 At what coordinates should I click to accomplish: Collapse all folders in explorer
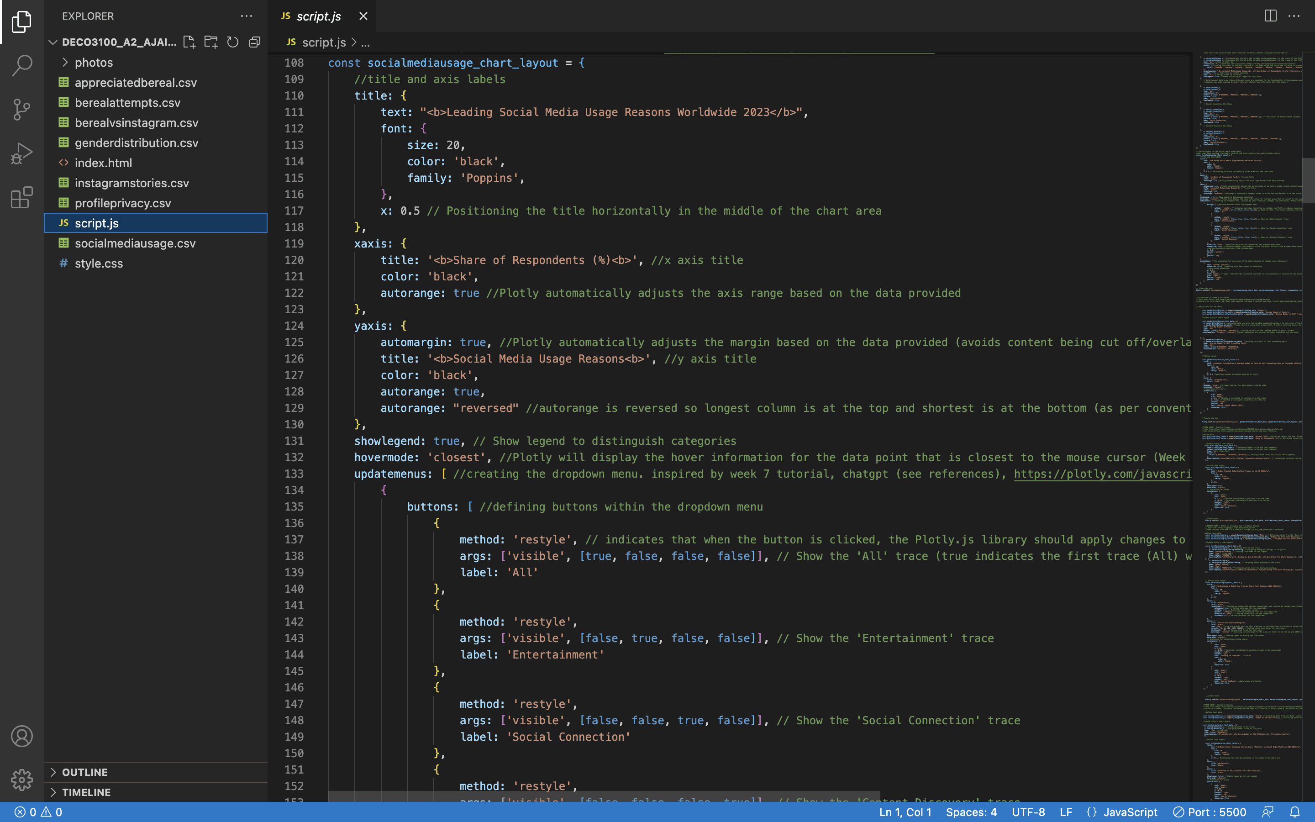coord(254,42)
